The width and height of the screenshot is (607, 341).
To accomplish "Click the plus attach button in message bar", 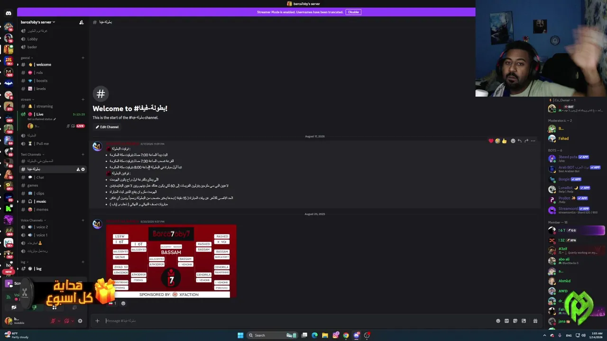I will coord(97,321).
